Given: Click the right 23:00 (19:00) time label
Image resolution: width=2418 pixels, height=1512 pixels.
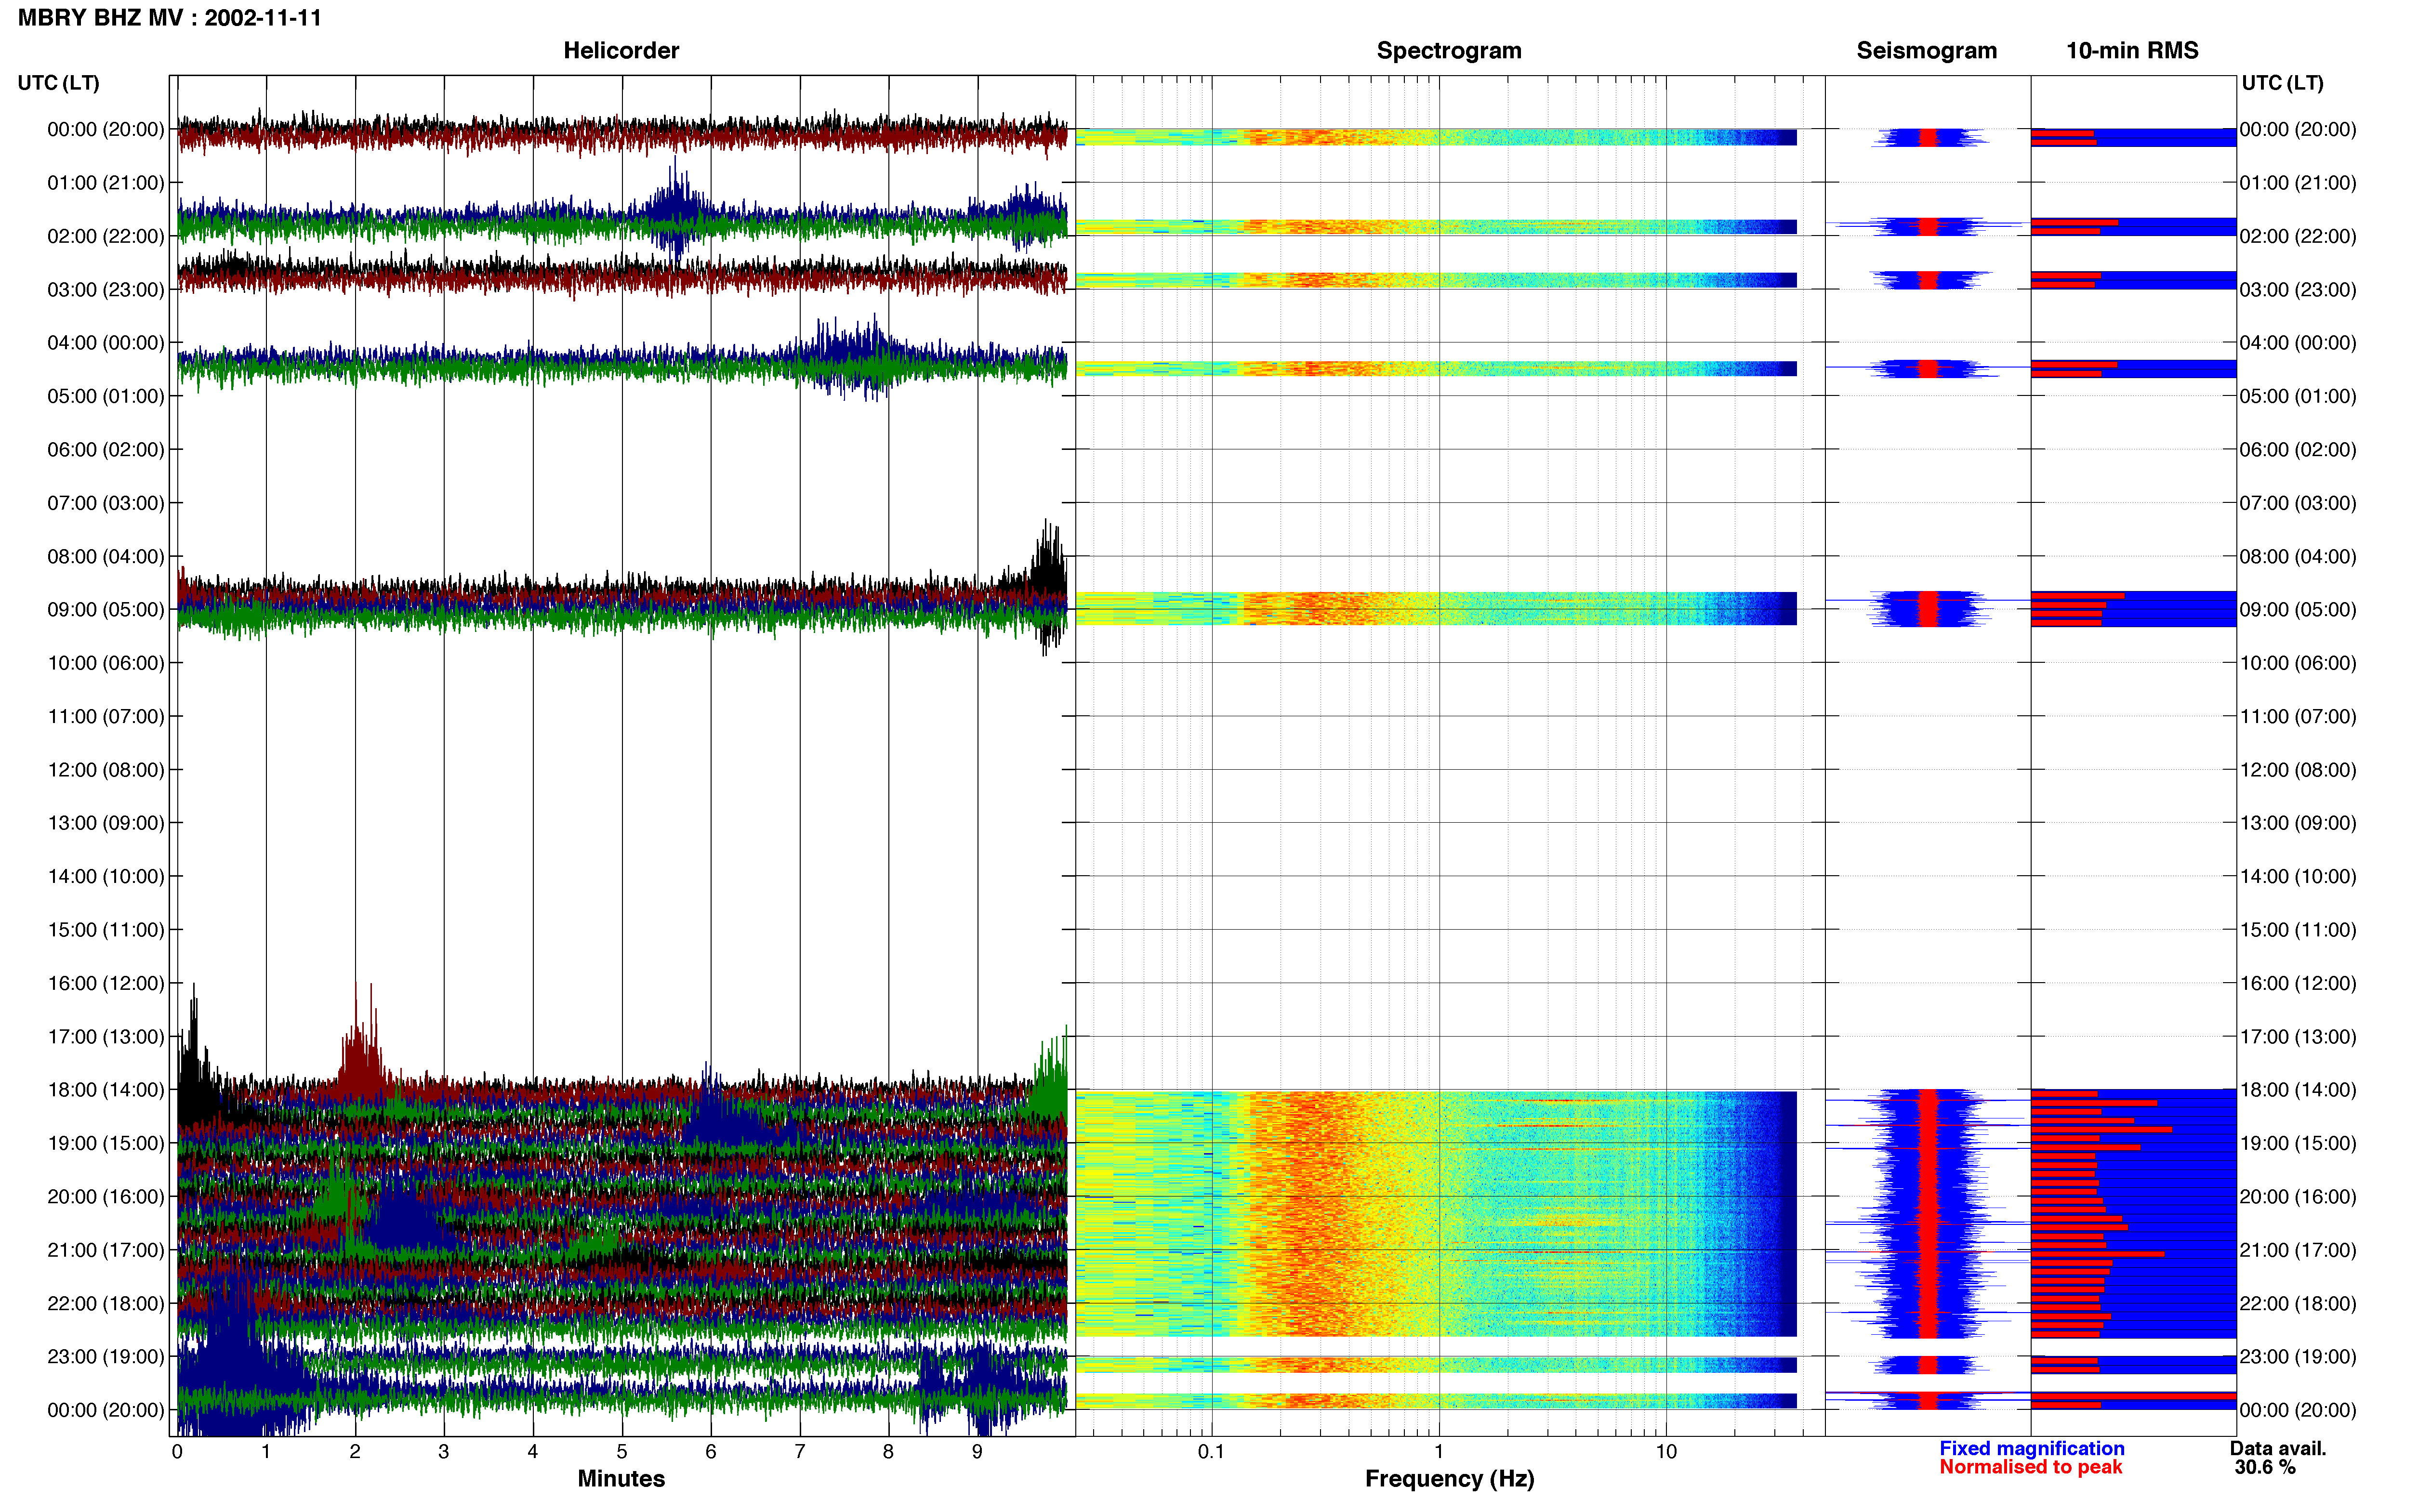Looking at the screenshot, I should [x=2298, y=1356].
